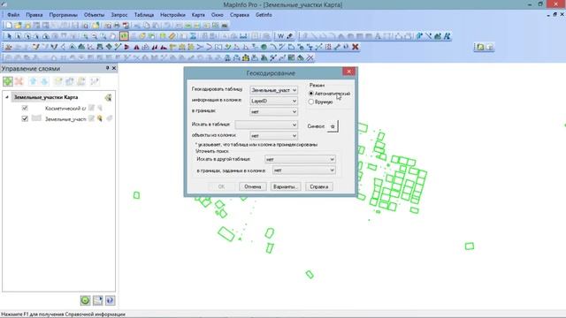Open the в границах dropdown
566x318 pixels.
pos(273,112)
